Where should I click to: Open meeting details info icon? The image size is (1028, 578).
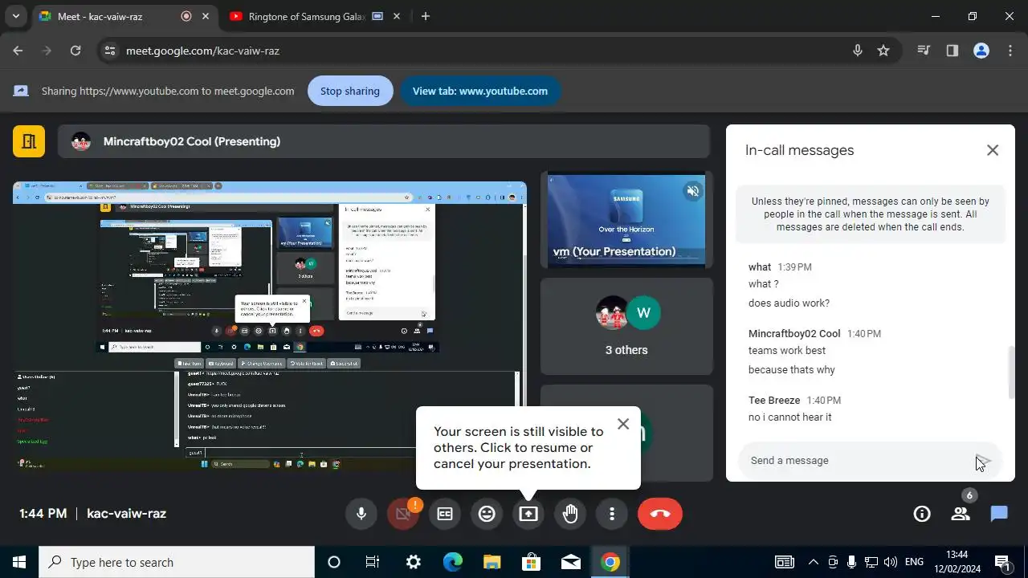[x=922, y=514]
